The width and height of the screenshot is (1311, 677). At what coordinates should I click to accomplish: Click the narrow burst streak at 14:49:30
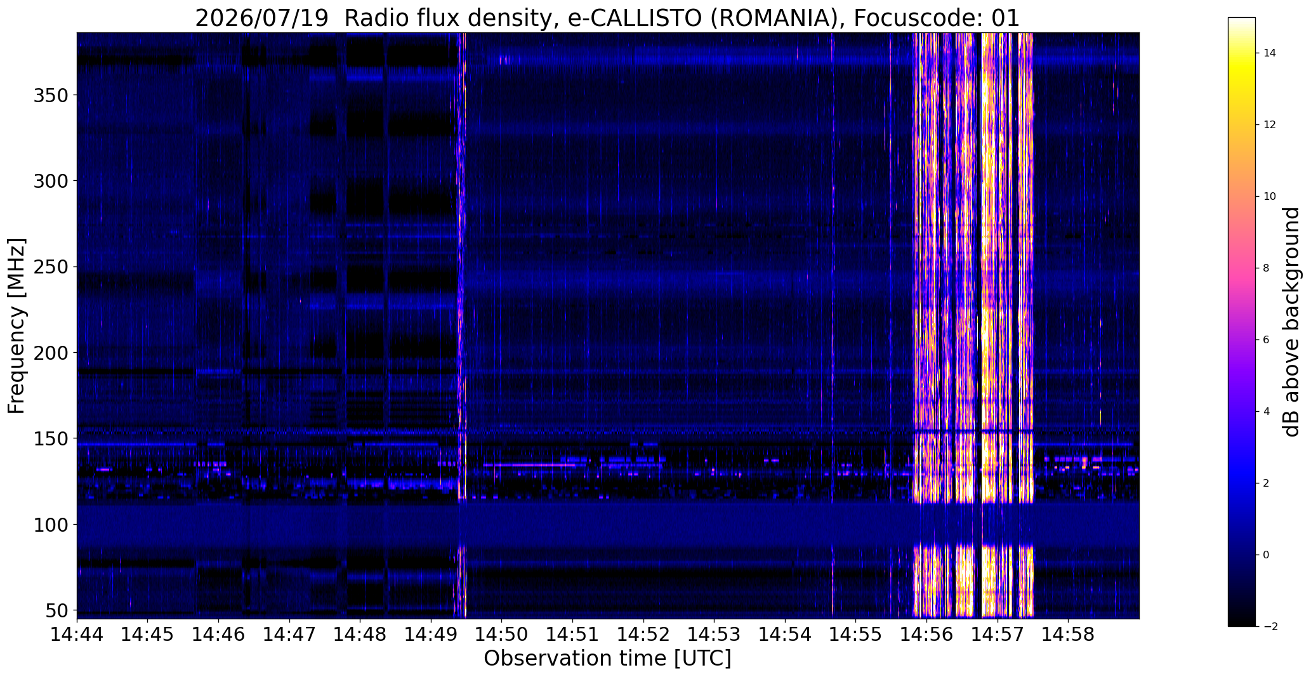point(463,325)
